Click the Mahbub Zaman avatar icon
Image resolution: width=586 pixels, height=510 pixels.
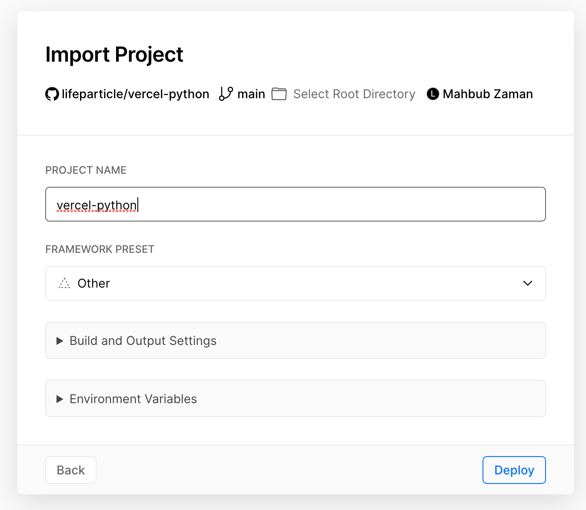click(433, 94)
